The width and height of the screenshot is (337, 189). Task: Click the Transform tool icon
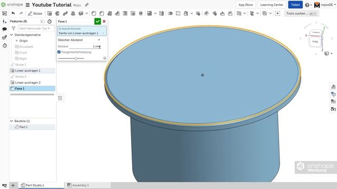click(186, 14)
